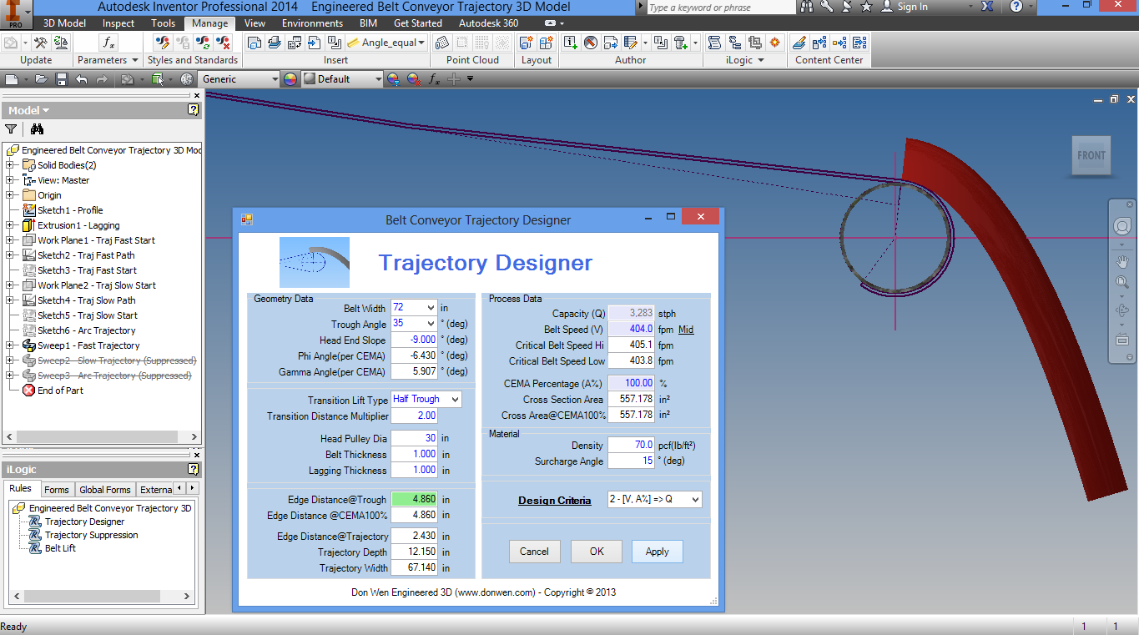Click in the keyword search box
This screenshot has height=635, width=1139.
722,8
